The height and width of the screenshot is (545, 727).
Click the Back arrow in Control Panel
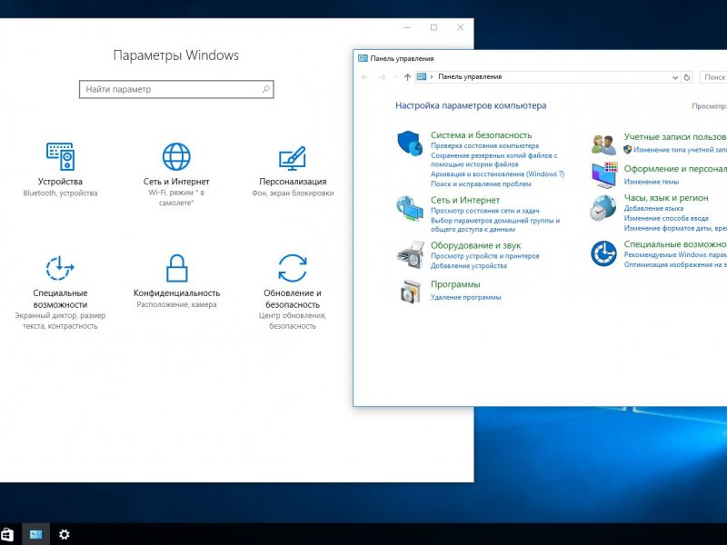click(x=365, y=77)
